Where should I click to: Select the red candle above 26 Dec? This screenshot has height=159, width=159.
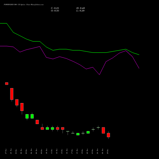[103, 130]
